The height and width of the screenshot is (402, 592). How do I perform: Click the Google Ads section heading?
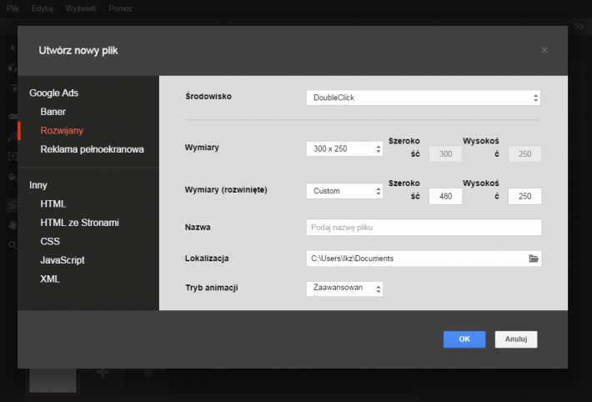tap(54, 93)
